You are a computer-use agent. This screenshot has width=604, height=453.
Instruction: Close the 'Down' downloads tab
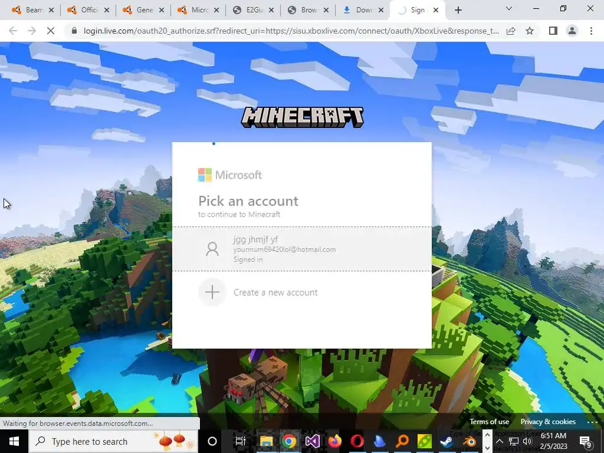point(381,11)
